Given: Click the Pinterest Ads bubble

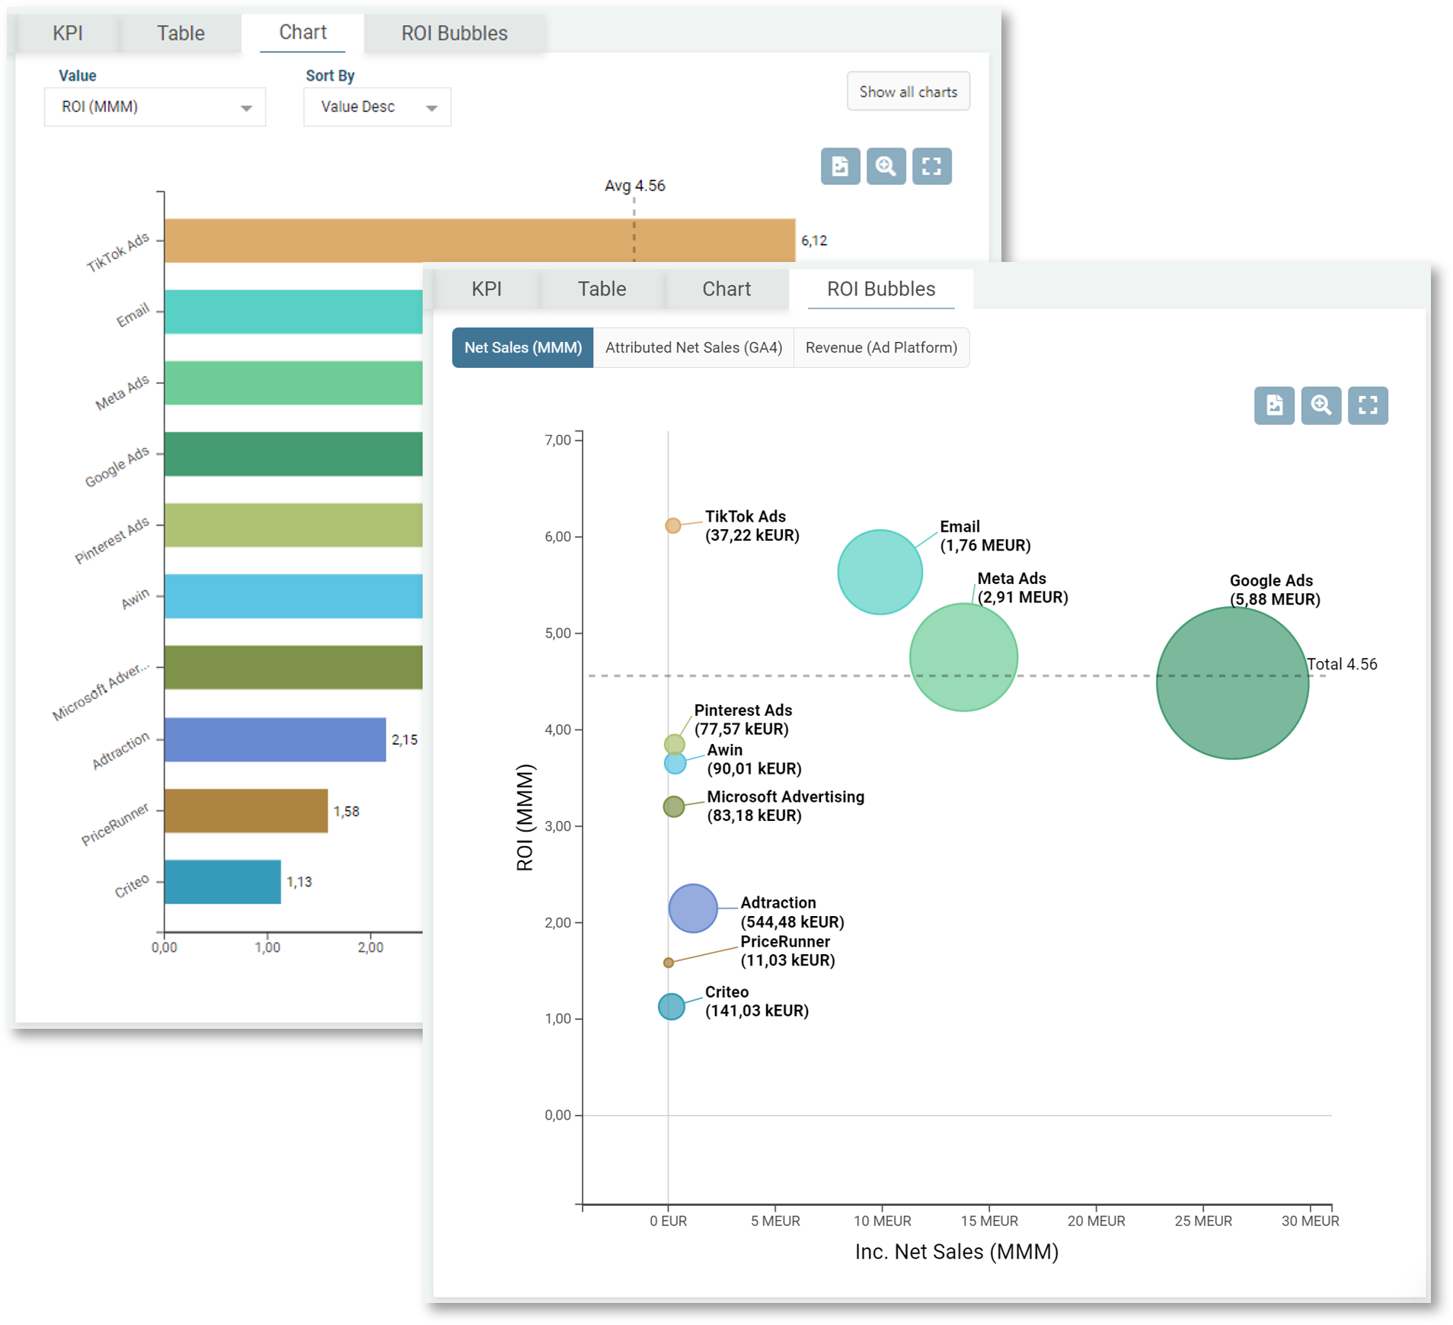Looking at the screenshot, I should [674, 744].
